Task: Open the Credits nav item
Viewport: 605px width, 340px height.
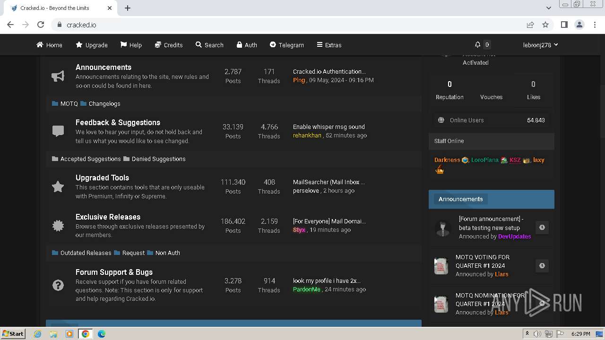Action: click(169, 45)
